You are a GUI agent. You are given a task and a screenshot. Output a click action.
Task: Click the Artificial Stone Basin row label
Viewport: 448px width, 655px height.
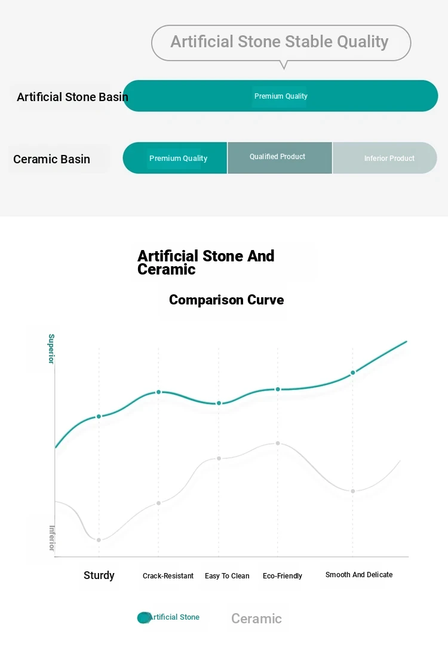[72, 97]
